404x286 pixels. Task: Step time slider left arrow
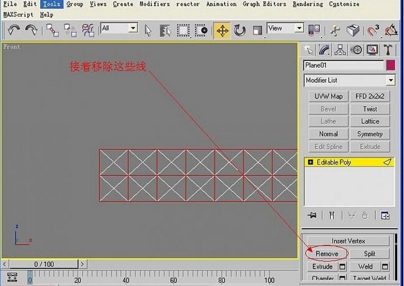coord(4,264)
